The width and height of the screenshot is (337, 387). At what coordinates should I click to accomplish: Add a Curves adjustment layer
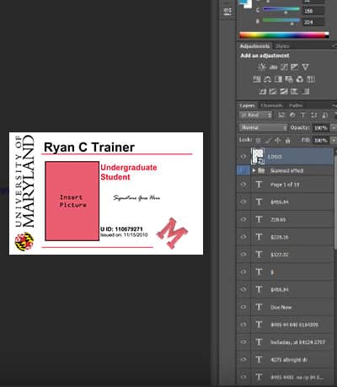[x=284, y=67]
